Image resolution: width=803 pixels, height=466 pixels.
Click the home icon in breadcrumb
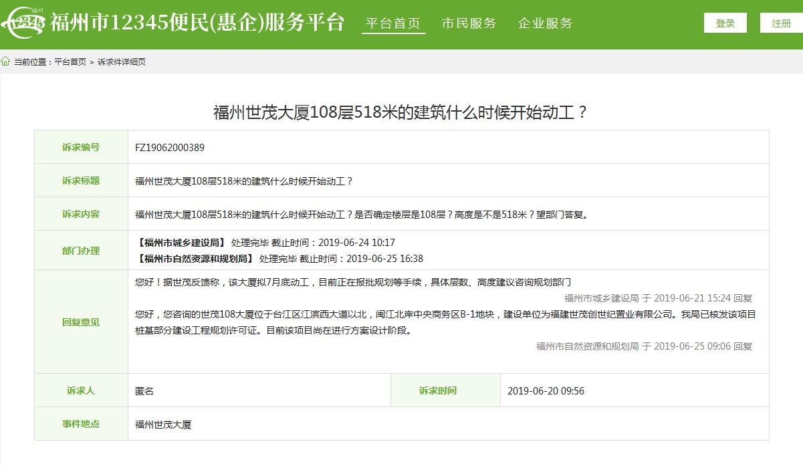coord(6,62)
